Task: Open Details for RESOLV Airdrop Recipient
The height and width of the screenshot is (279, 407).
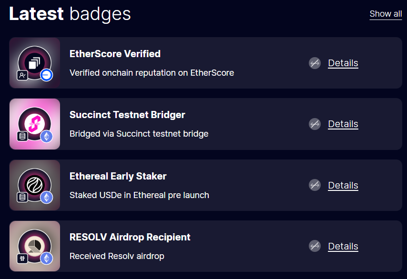Action: coord(343,246)
